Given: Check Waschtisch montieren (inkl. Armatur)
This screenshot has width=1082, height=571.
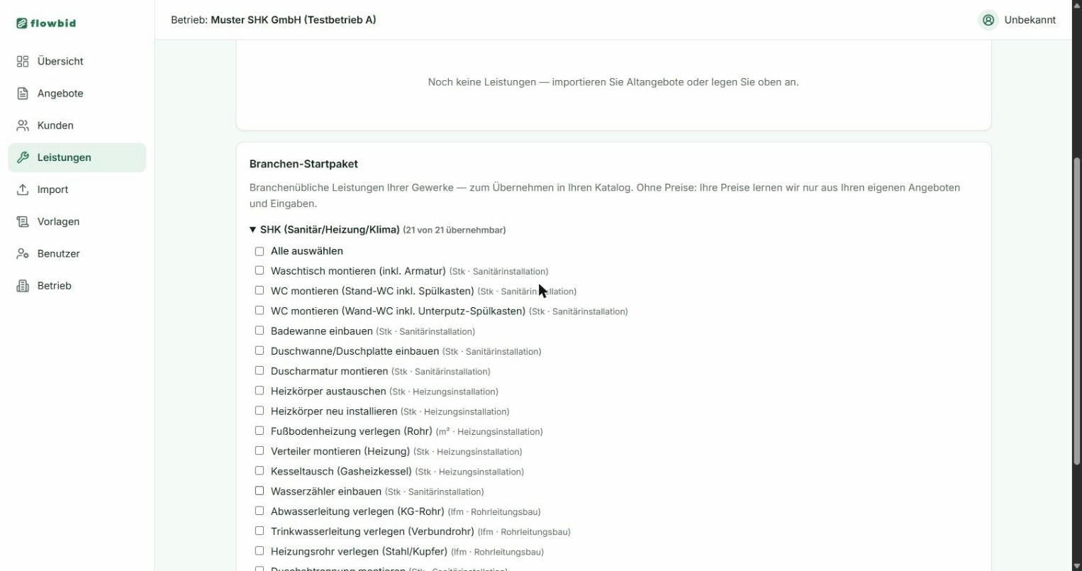Looking at the screenshot, I should tap(260, 270).
